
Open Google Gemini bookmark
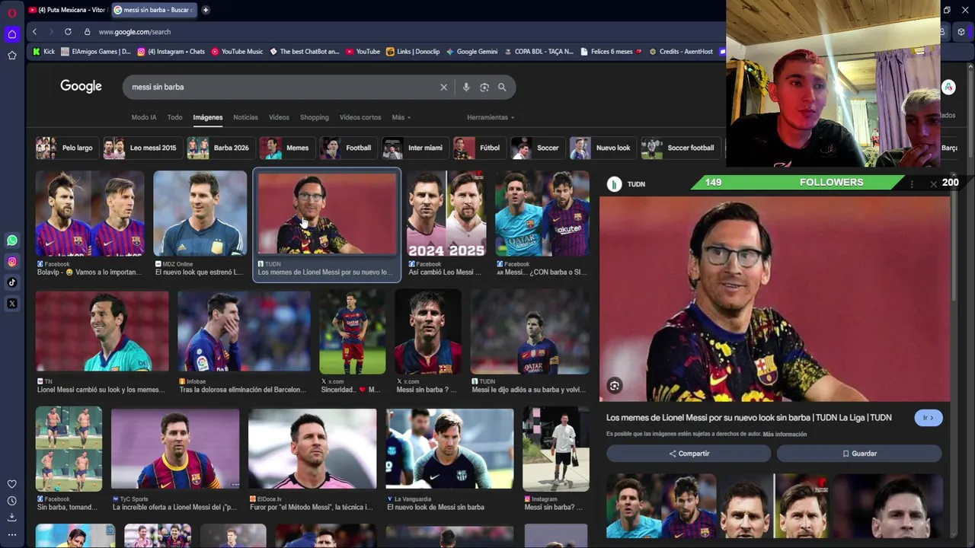pyautogui.click(x=472, y=52)
